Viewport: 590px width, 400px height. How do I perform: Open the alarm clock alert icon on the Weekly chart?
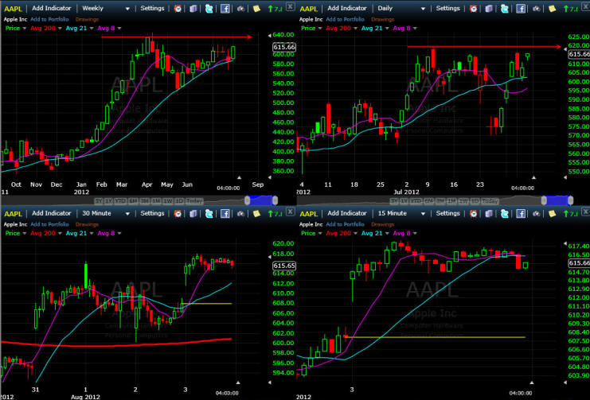(178, 8)
